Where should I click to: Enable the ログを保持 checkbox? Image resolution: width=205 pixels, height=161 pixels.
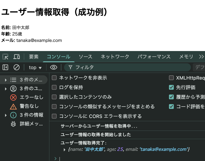click(54, 87)
